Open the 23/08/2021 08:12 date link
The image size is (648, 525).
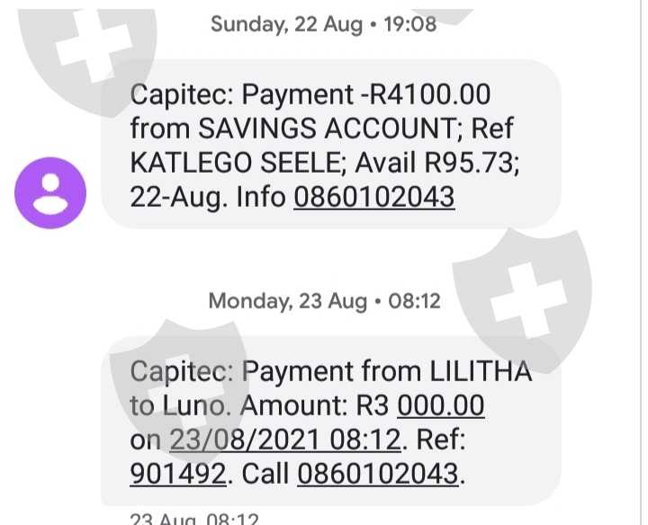tap(283, 440)
